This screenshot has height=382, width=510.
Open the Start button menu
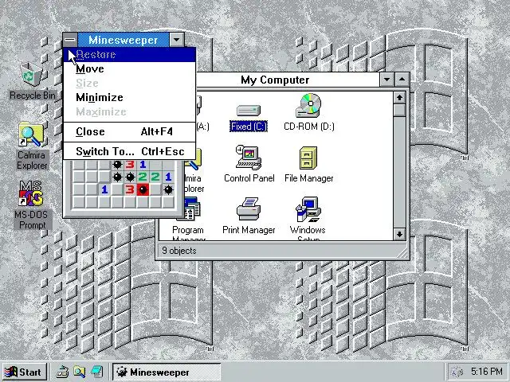pyautogui.click(x=24, y=372)
